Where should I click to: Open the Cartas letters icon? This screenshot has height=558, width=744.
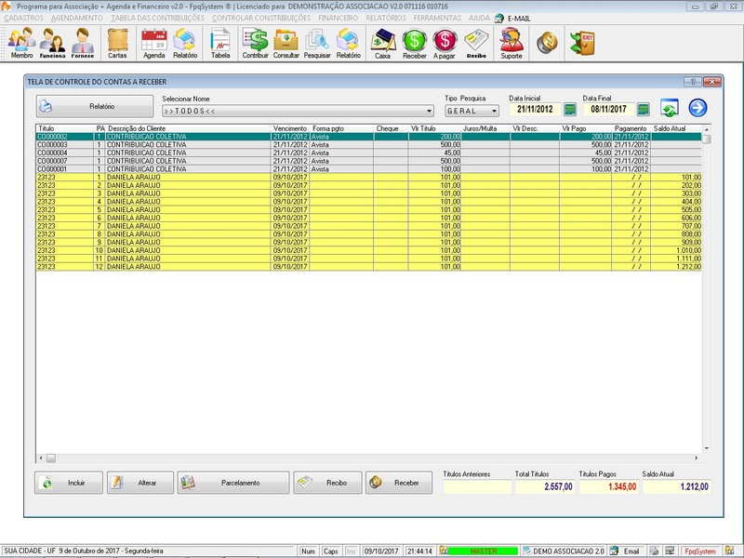click(117, 43)
